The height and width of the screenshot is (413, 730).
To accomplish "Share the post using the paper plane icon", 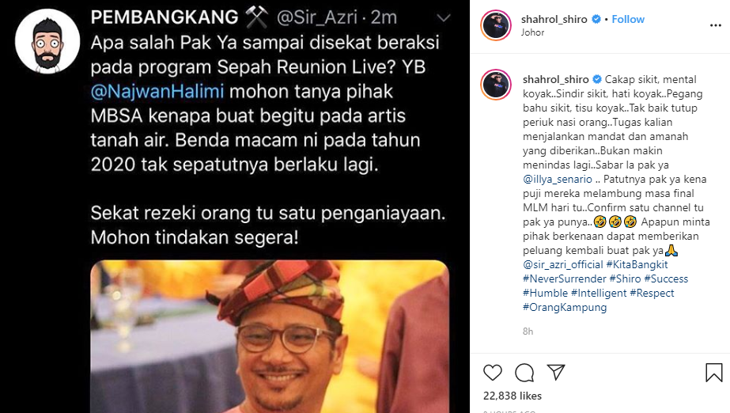I will point(556,372).
